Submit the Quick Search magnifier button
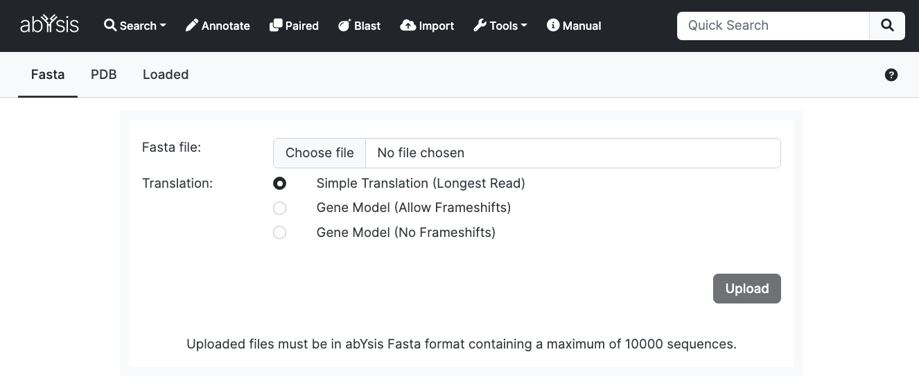Screen dimensions: 919x388 coord(887,26)
